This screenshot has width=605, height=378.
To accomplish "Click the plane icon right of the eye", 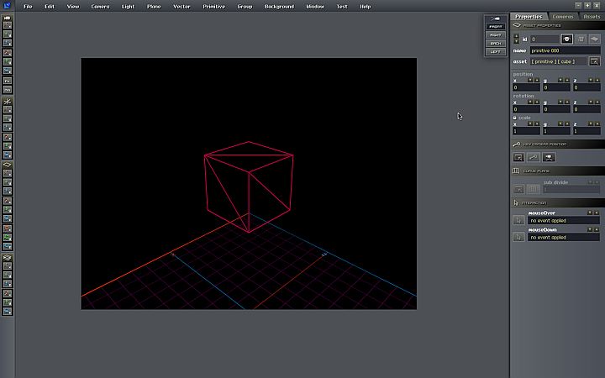I will [594, 39].
